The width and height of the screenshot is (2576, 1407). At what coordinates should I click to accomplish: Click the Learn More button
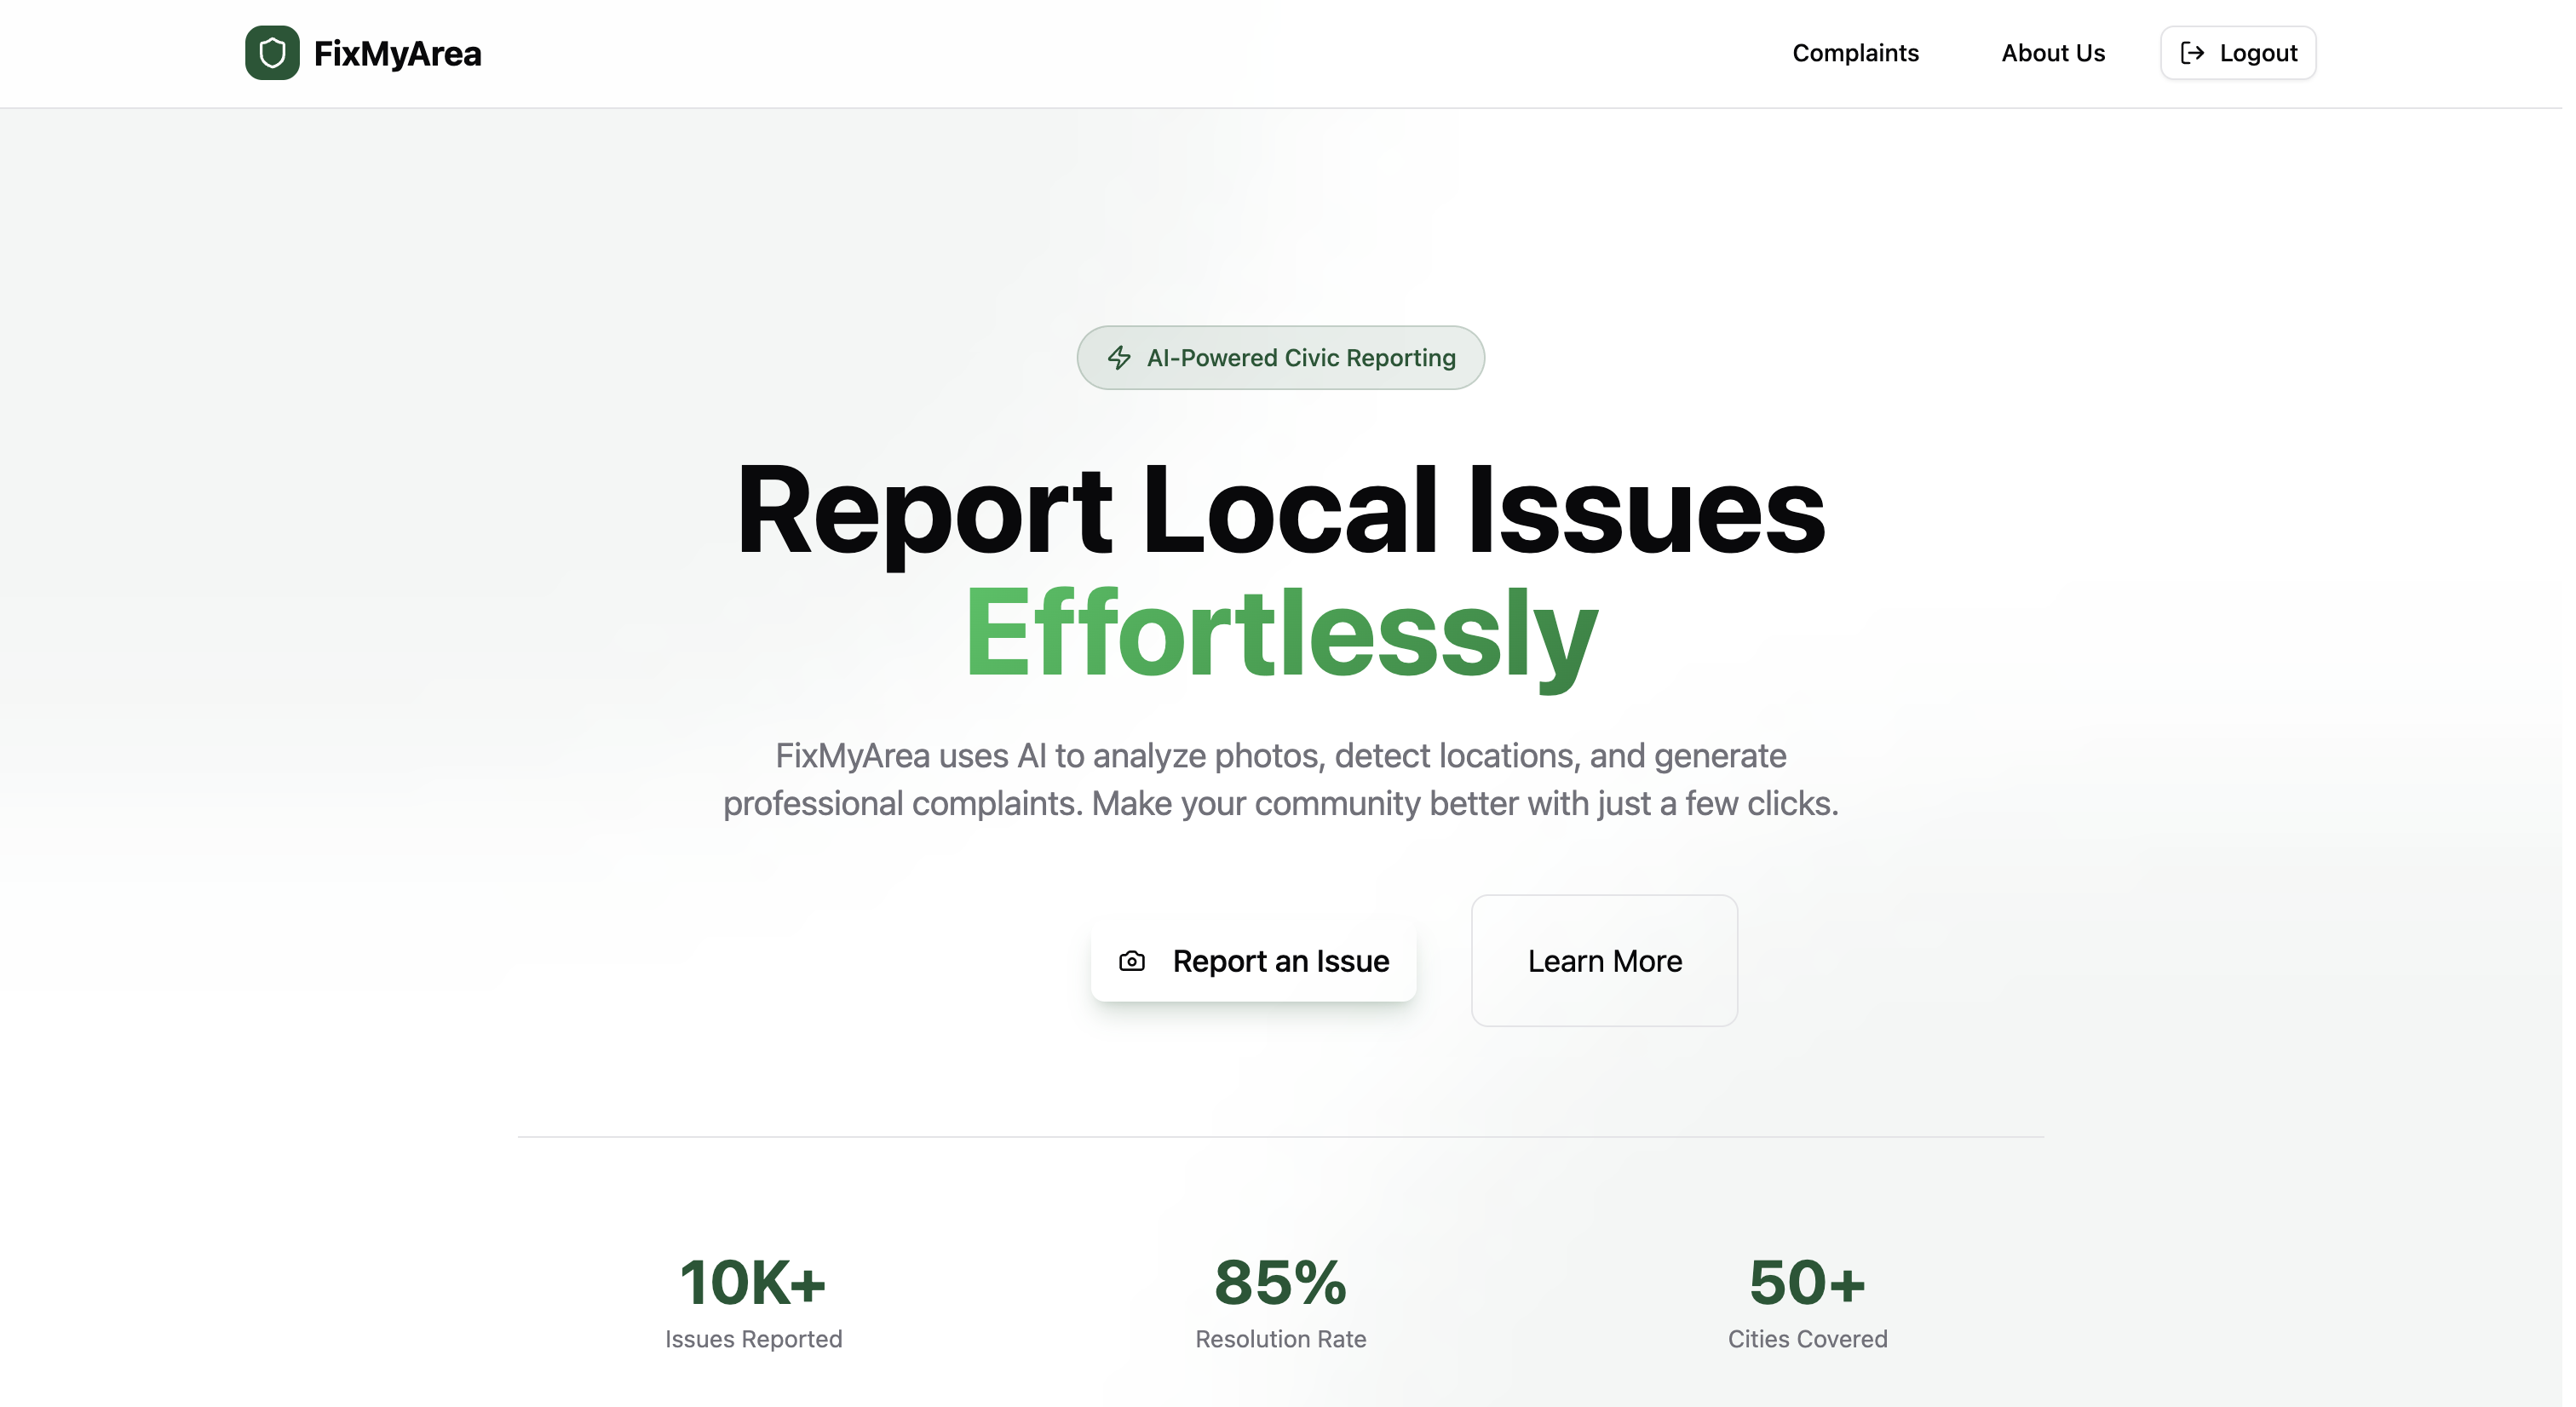point(1603,961)
